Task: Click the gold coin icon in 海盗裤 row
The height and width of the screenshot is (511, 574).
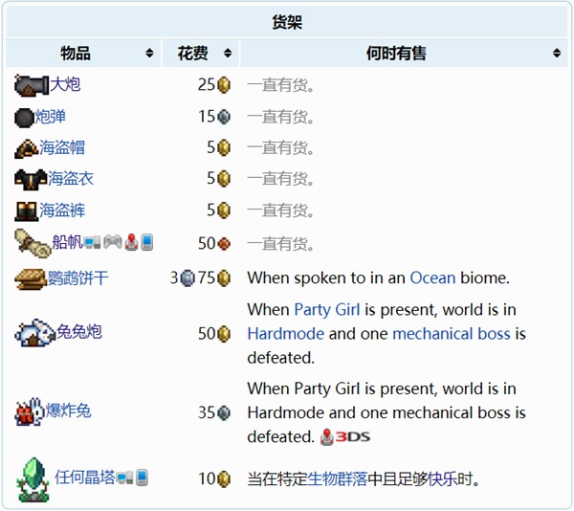Action: (224, 211)
